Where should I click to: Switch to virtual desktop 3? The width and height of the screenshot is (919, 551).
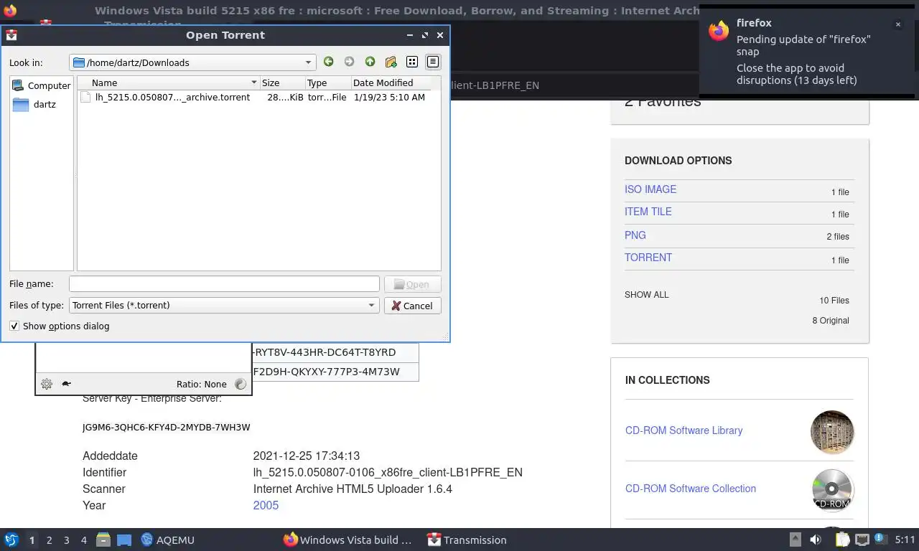tap(66, 540)
